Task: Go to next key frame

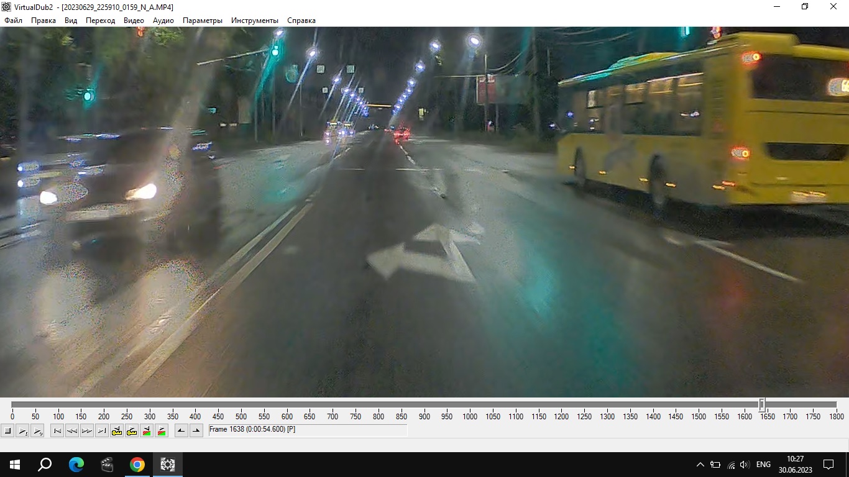Action: pos(132,430)
